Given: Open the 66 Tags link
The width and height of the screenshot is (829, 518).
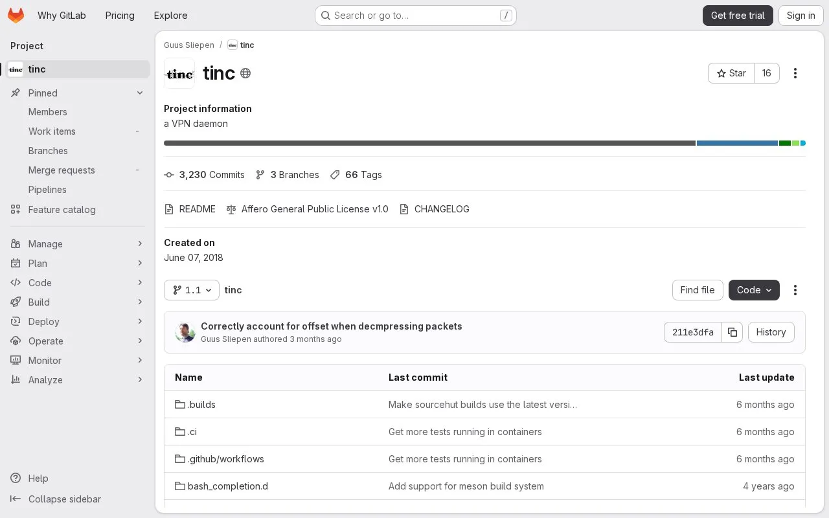Looking at the screenshot, I should [x=356, y=175].
